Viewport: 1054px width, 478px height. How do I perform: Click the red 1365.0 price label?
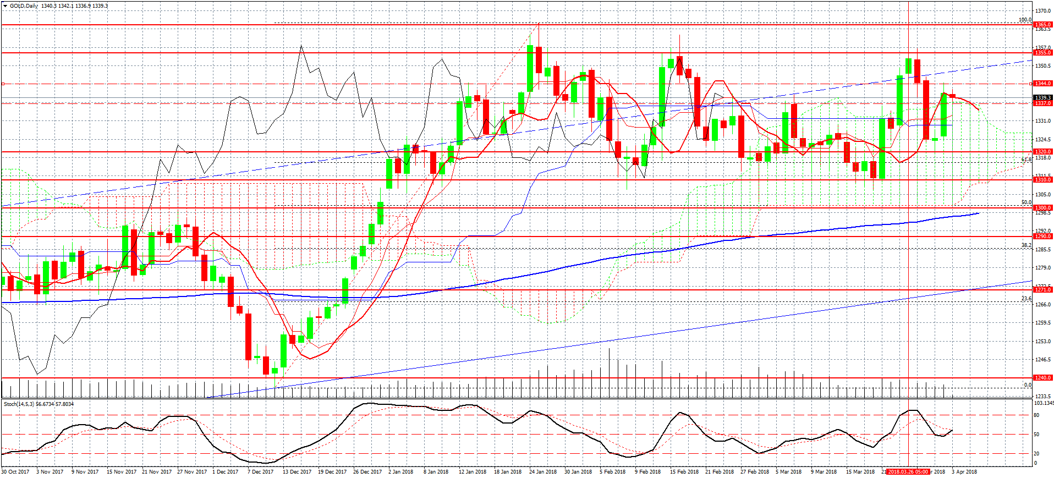1043,25
